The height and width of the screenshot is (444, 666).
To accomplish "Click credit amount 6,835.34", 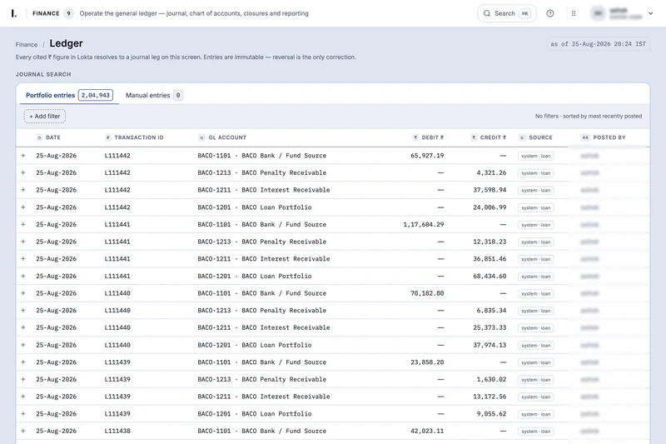I will click(x=491, y=311).
